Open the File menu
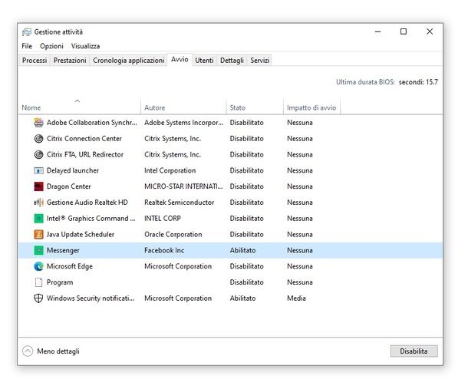Image resolution: width=468 pixels, height=389 pixels. click(x=27, y=46)
